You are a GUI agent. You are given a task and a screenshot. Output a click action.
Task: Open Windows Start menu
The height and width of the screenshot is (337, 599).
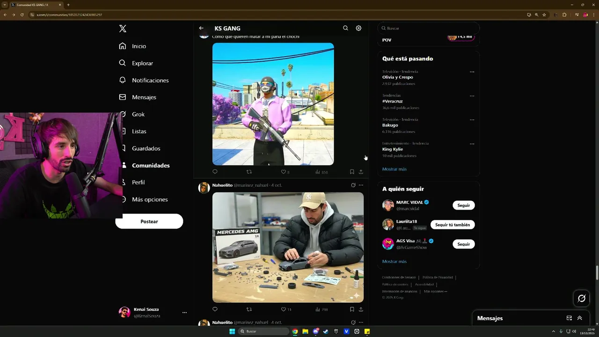coord(232,331)
